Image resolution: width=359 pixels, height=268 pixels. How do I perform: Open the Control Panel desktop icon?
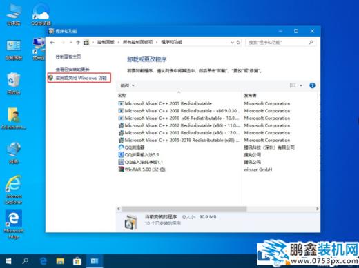tap(14, 50)
